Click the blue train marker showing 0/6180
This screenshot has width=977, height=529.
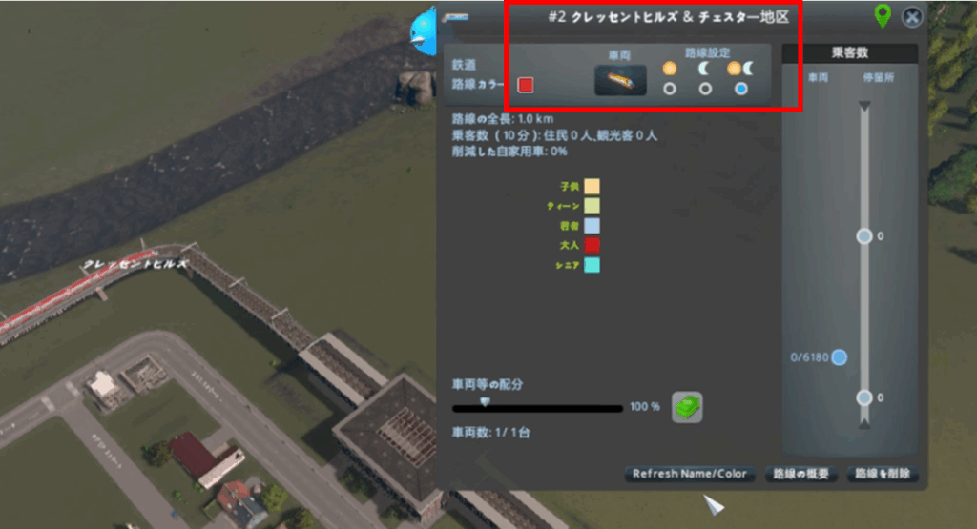tap(840, 357)
